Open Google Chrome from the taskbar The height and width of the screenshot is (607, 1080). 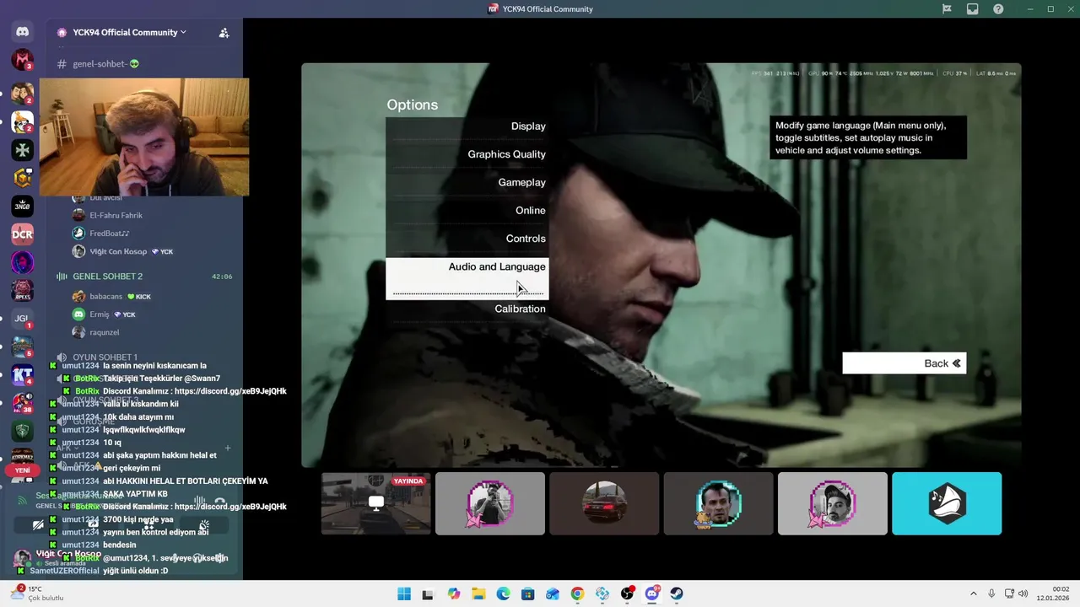(x=577, y=594)
